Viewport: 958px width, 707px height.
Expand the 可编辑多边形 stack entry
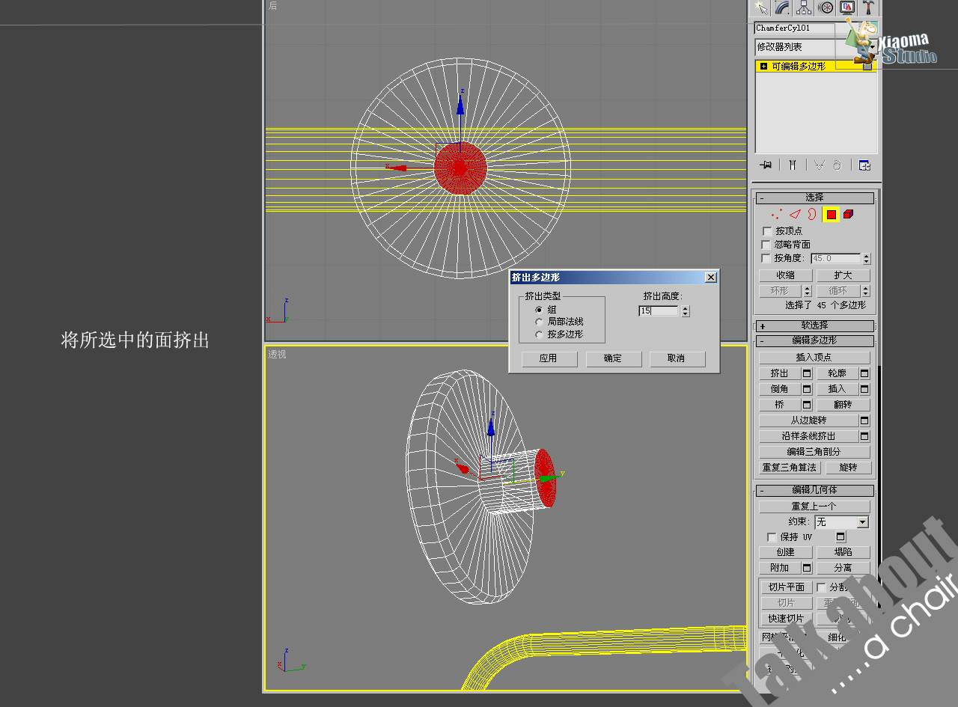(x=763, y=66)
